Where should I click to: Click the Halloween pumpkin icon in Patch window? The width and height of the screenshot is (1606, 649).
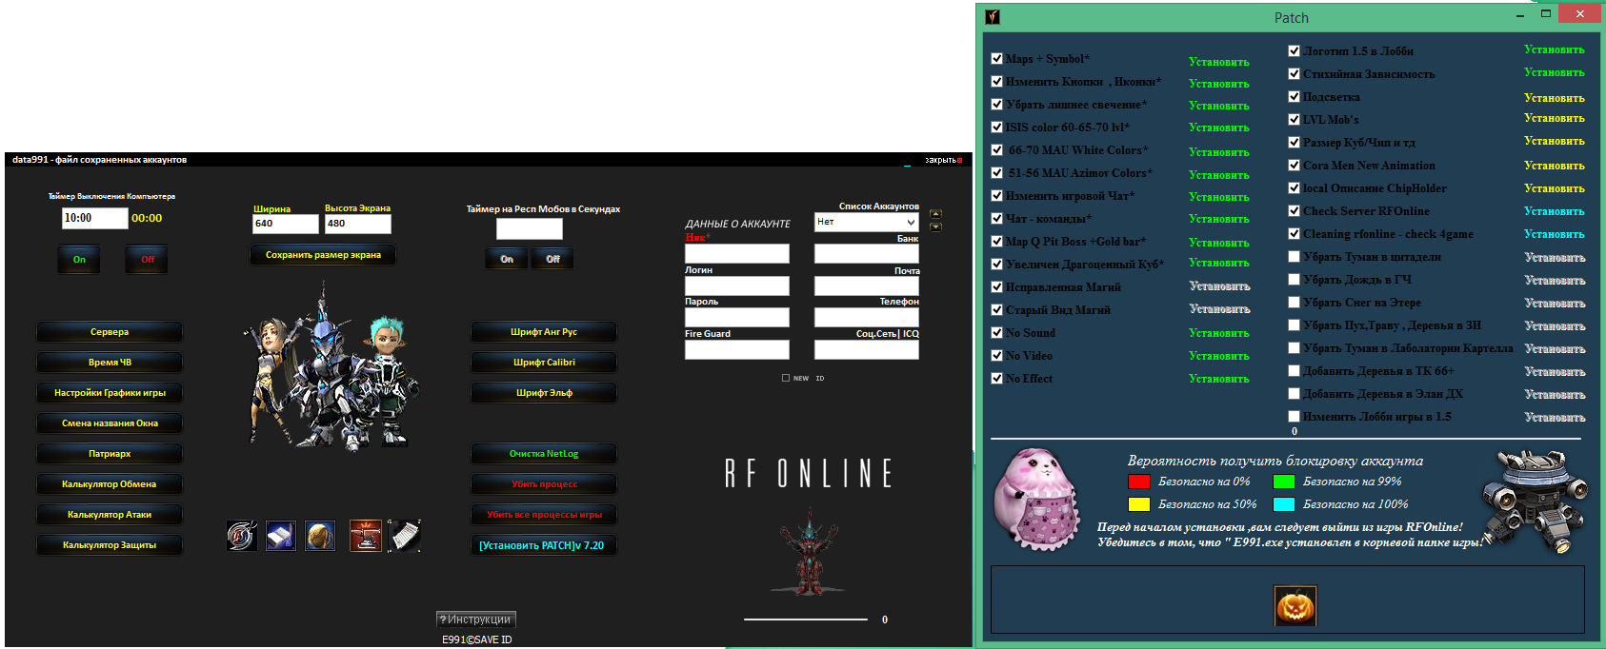click(x=1295, y=605)
